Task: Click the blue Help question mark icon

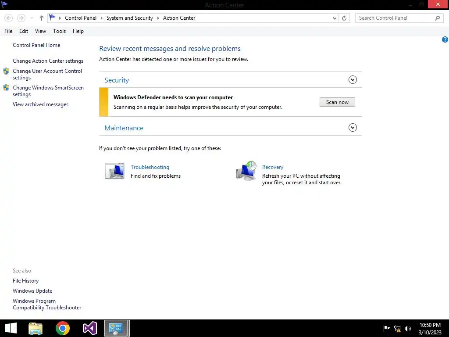Action: coord(445,39)
